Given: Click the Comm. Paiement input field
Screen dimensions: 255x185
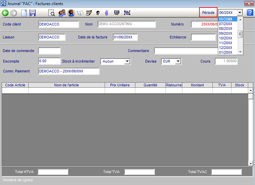Looking at the screenshot, I should tap(69, 71).
